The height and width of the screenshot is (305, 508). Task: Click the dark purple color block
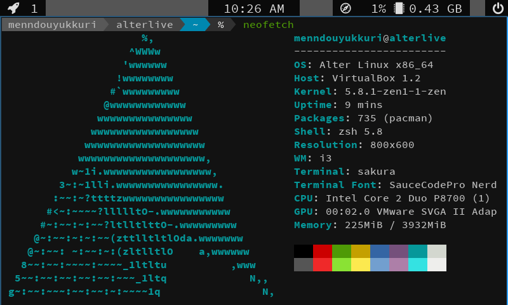tap(399, 251)
